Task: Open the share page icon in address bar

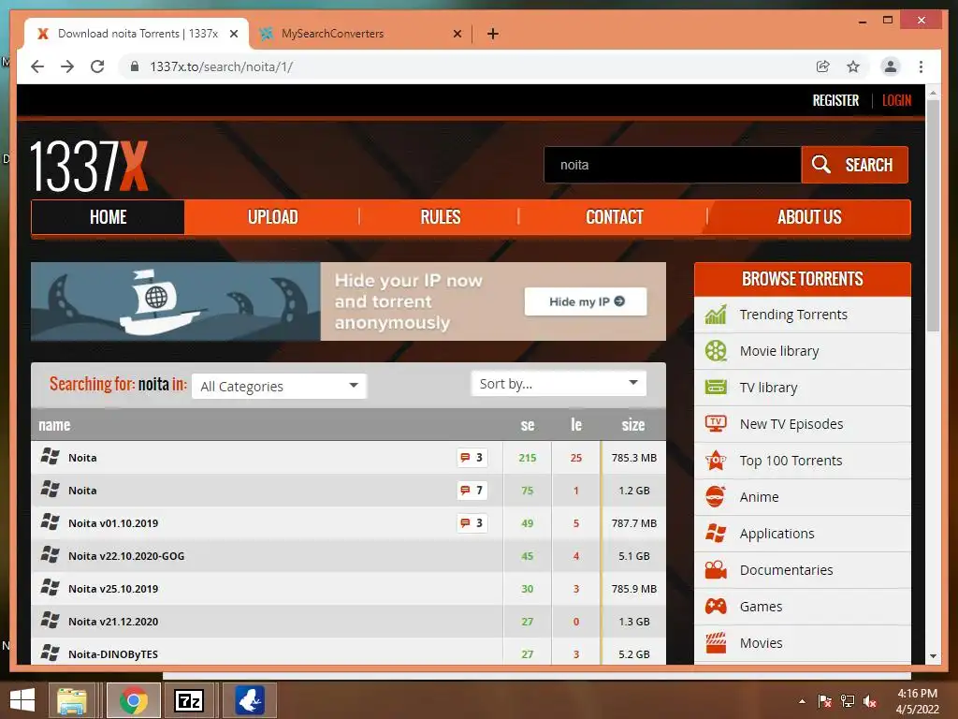Action: pyautogui.click(x=823, y=66)
